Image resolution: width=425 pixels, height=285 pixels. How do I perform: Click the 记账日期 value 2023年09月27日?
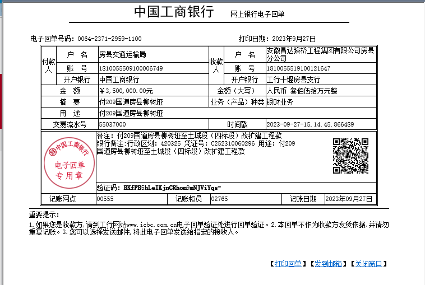coord(348,199)
